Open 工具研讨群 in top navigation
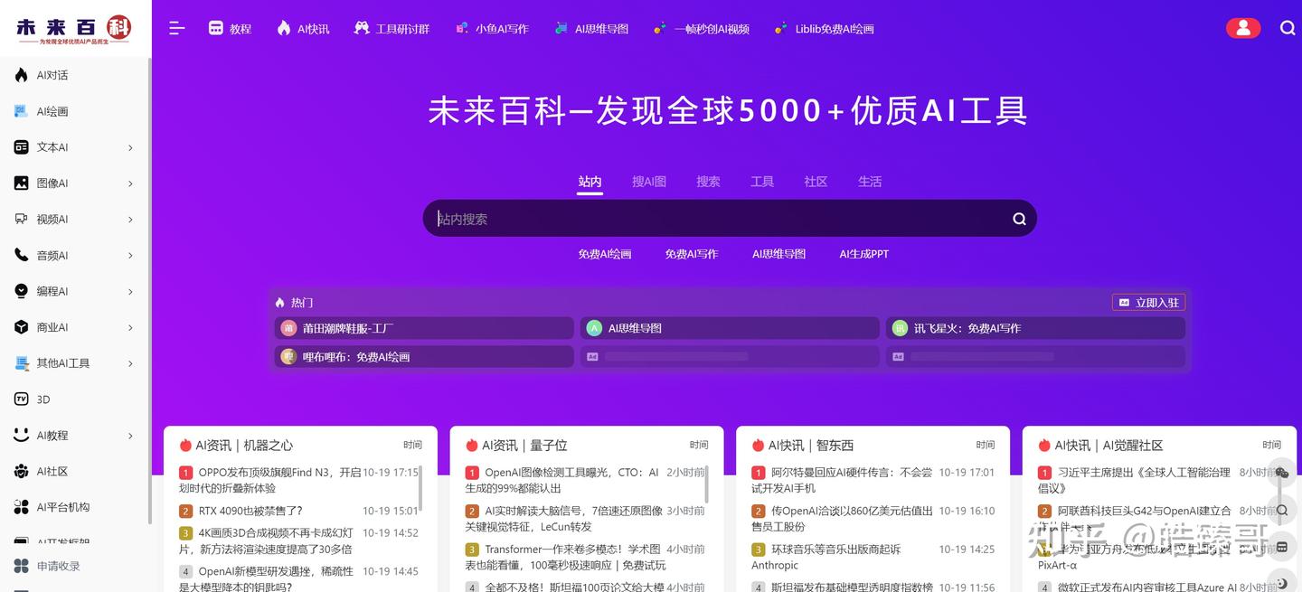Screen dimensions: 1302x592 [392, 28]
